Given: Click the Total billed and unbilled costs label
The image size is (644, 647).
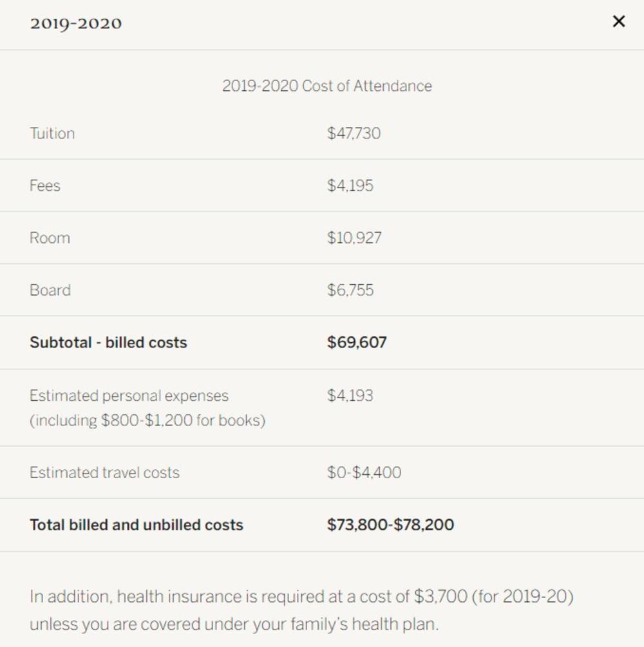Looking at the screenshot, I should pos(137,525).
